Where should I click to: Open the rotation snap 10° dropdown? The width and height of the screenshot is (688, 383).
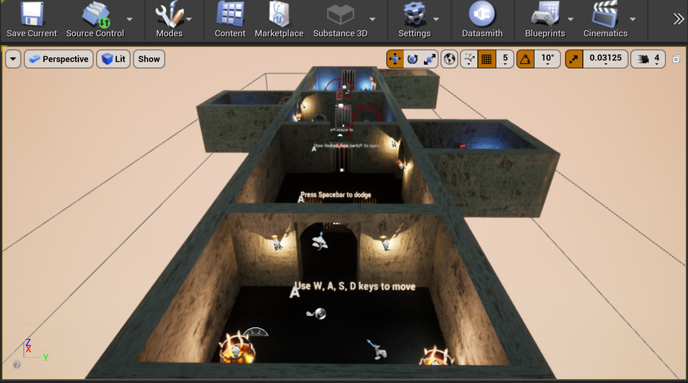(548, 59)
